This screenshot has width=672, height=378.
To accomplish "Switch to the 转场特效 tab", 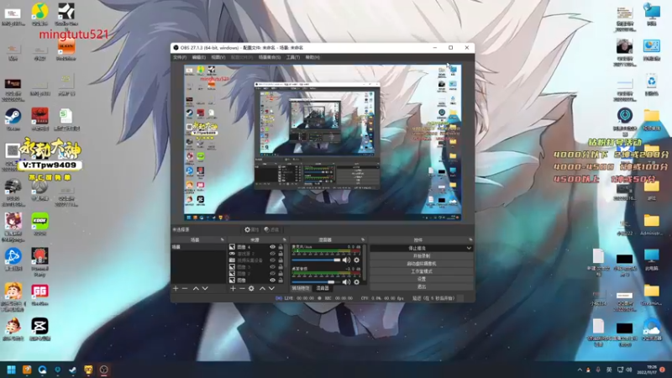I will [301, 288].
